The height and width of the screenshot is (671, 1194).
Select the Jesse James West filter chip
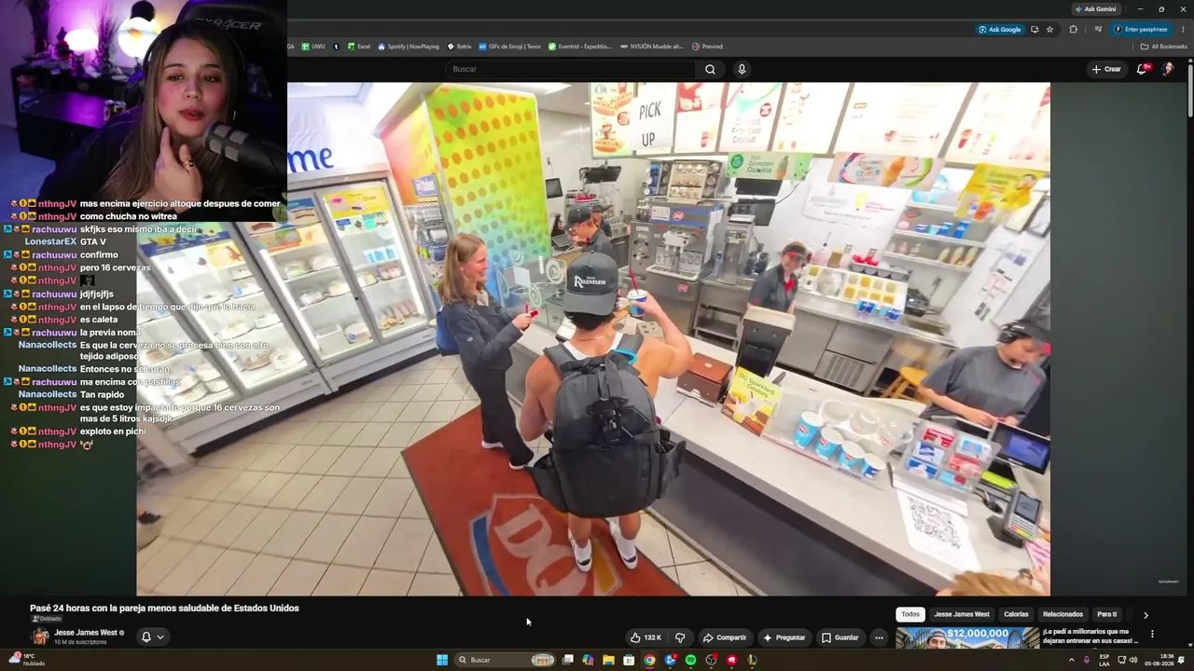tap(962, 614)
